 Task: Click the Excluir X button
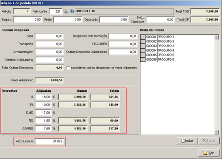click(x=209, y=141)
